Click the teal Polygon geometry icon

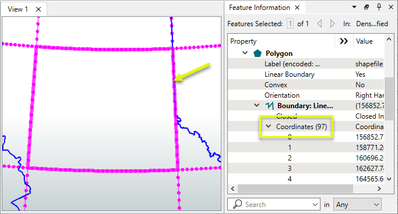click(258, 53)
